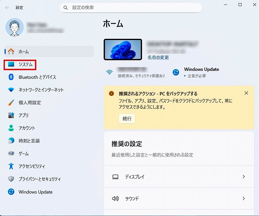Viewport: 259px width, 216px height.
Task: Expand the サウンド settings chevron
Action: click(x=244, y=199)
